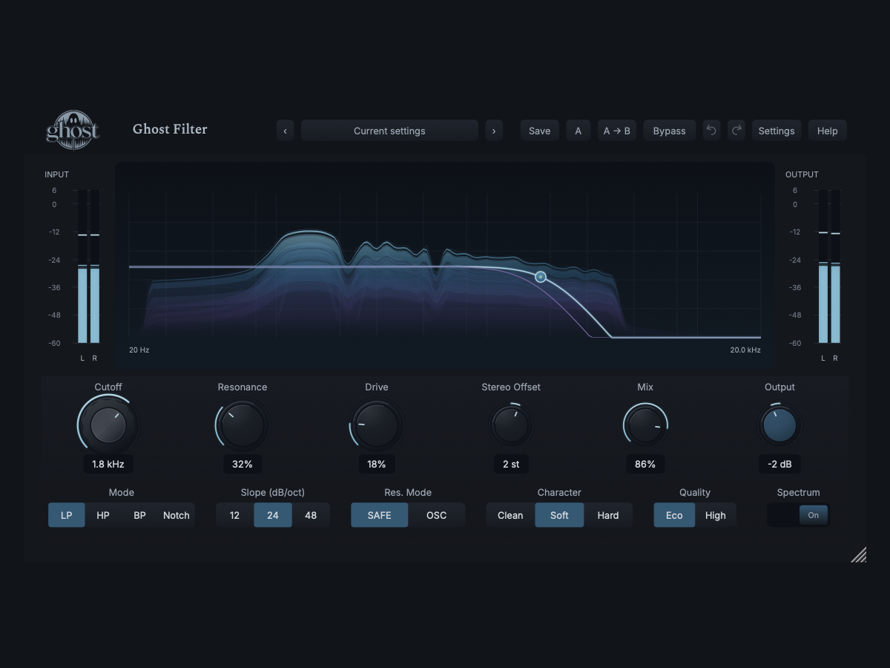The width and height of the screenshot is (890, 668).
Task: Select LP filter mode
Action: (67, 515)
